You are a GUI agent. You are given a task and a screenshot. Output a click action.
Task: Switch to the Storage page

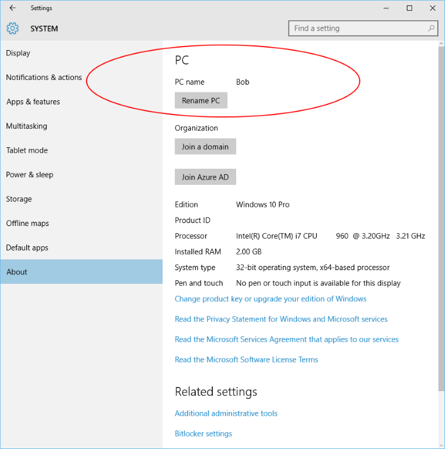19,199
